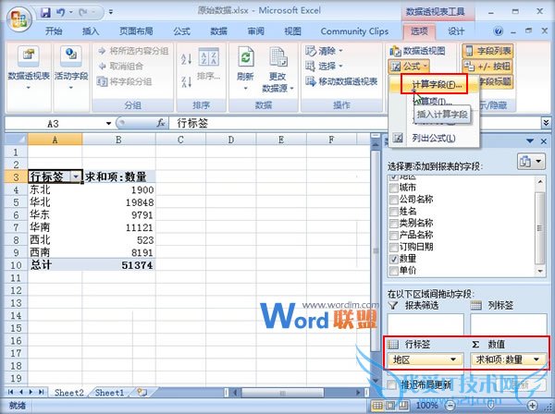Open the PivotTable (数据透视表) button

tap(29, 67)
